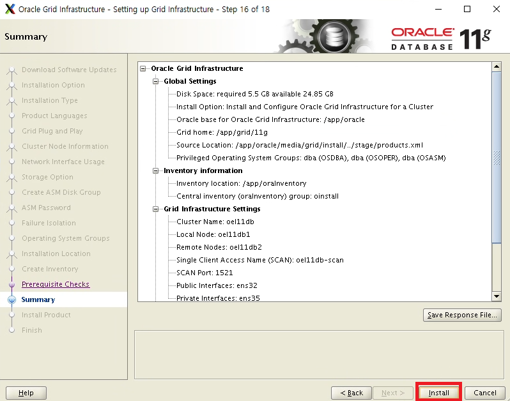Click Network Interface Usage step
The width and height of the screenshot is (510, 401).
(x=63, y=162)
